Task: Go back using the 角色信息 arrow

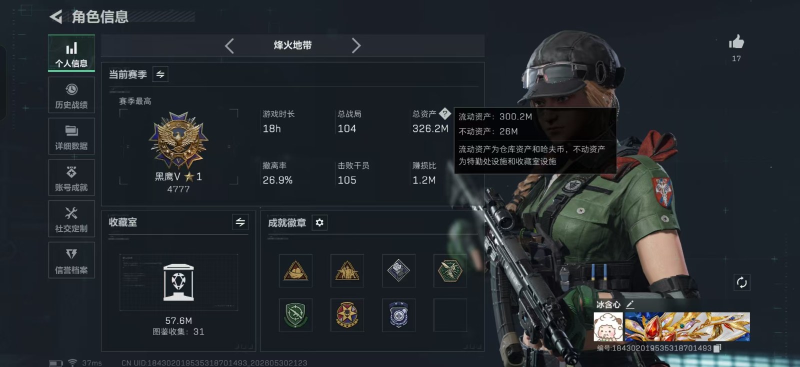Action: [x=56, y=17]
